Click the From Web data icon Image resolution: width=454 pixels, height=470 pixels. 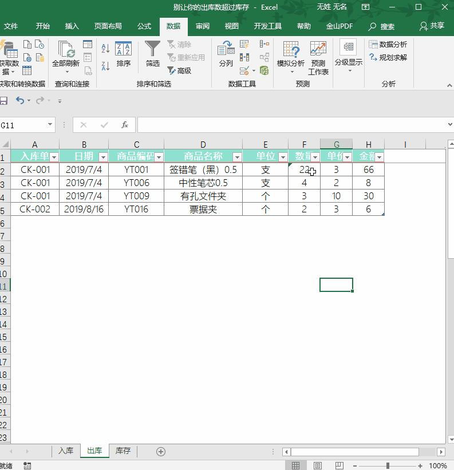(27, 57)
